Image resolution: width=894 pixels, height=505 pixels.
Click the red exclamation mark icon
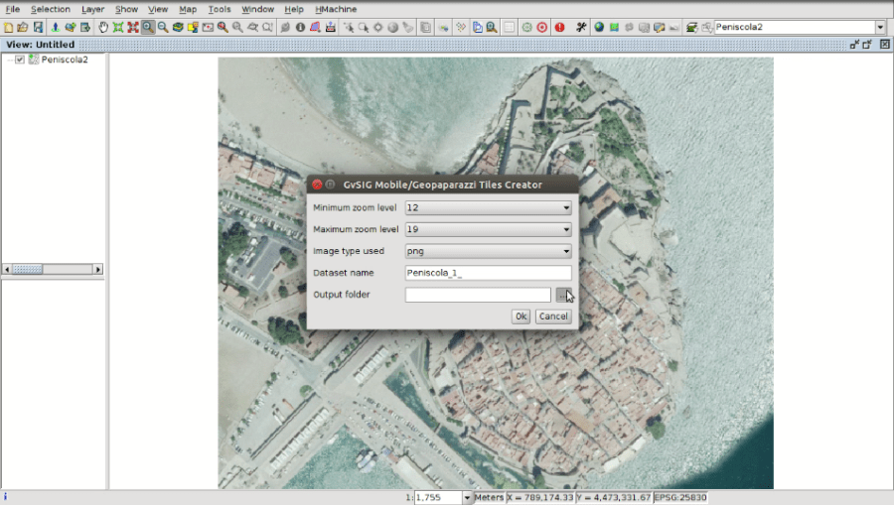(x=559, y=27)
